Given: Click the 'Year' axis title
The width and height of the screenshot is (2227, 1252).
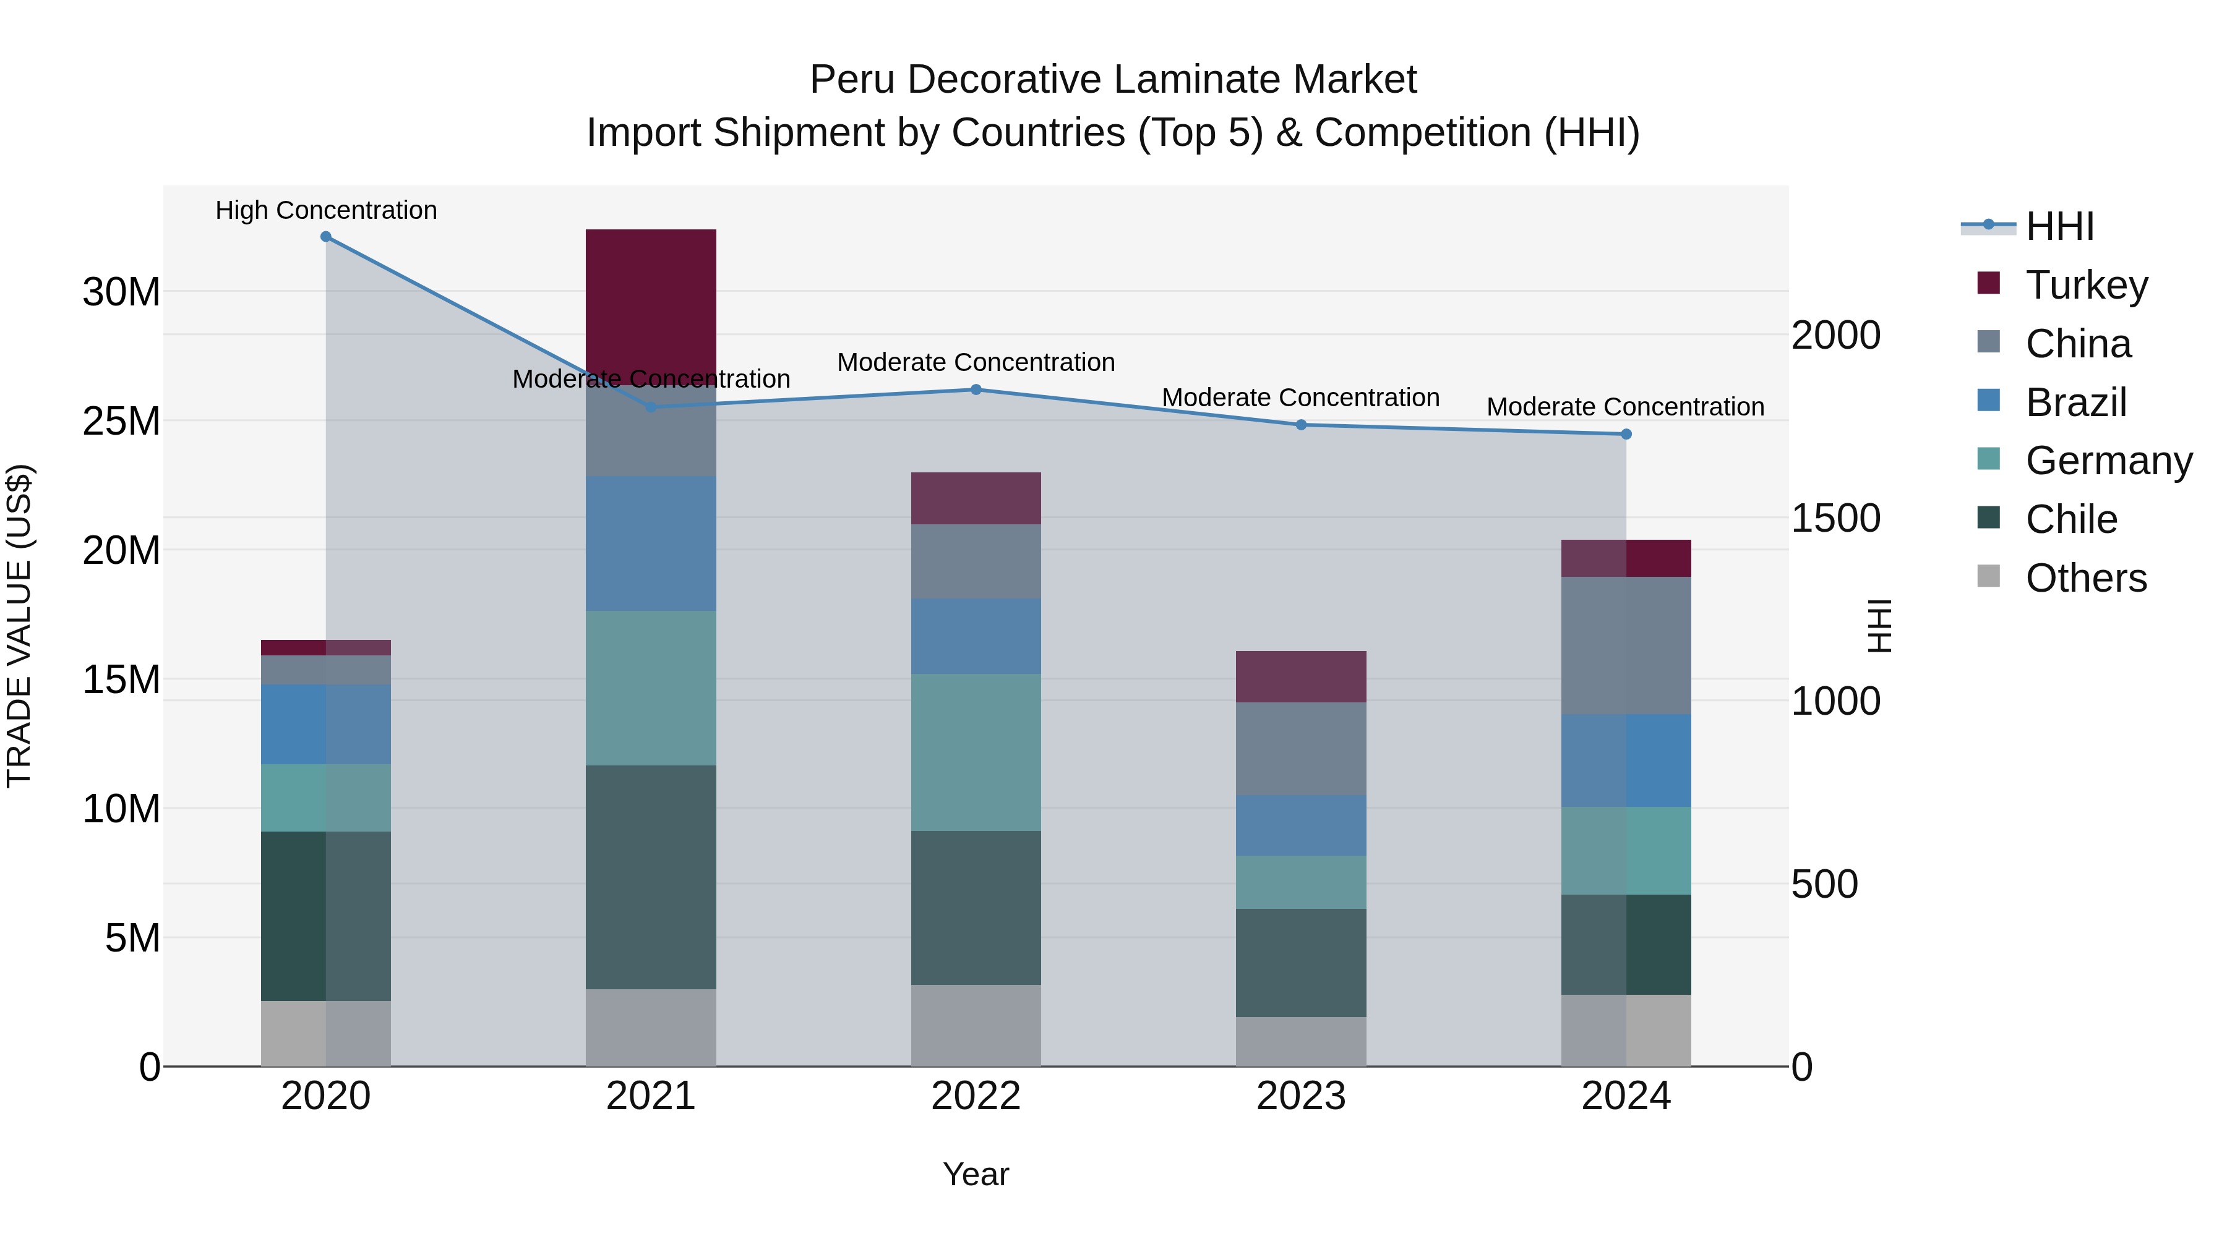Looking at the screenshot, I should click(x=976, y=1175).
